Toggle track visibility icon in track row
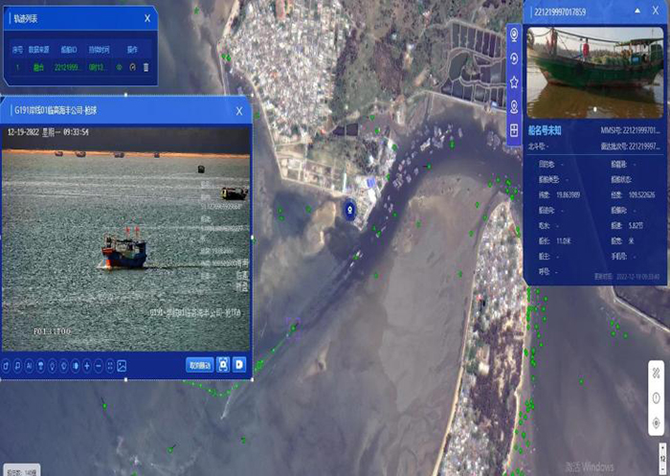Viewport: 670px width, 476px height. [121, 67]
